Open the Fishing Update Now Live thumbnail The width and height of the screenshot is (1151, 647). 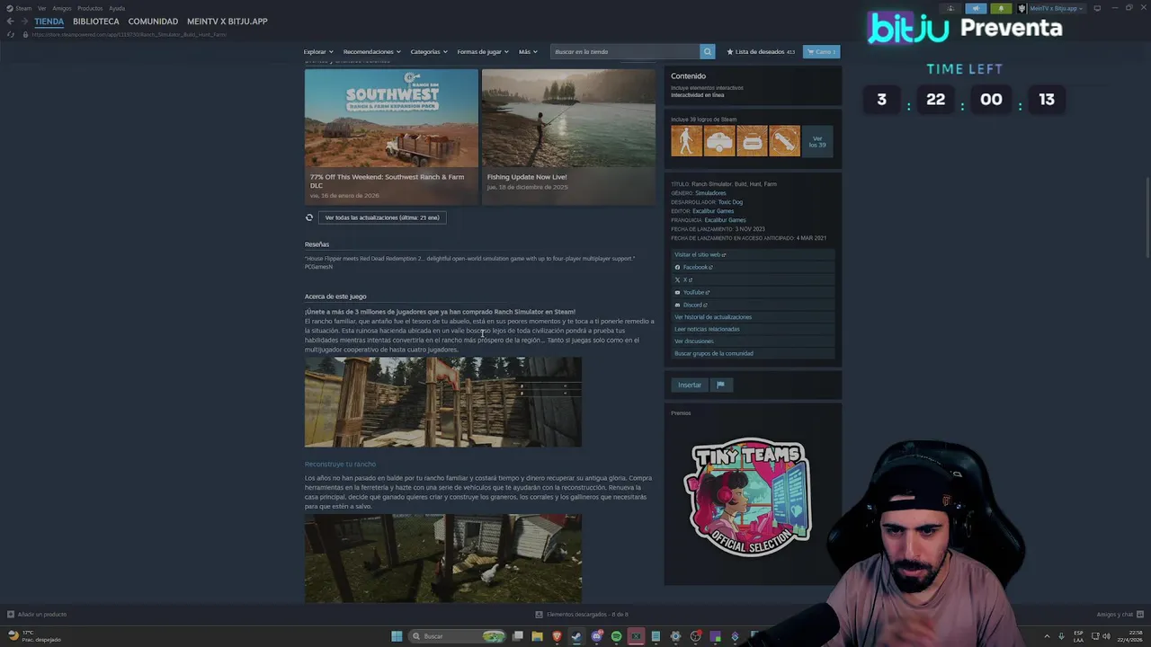pos(568,119)
